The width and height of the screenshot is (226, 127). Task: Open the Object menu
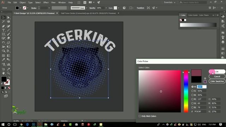[x=23, y=2]
